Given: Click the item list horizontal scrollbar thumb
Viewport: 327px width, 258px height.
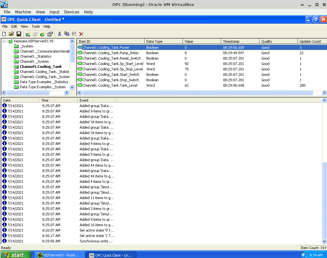Looking at the screenshot, I should (x=198, y=93).
